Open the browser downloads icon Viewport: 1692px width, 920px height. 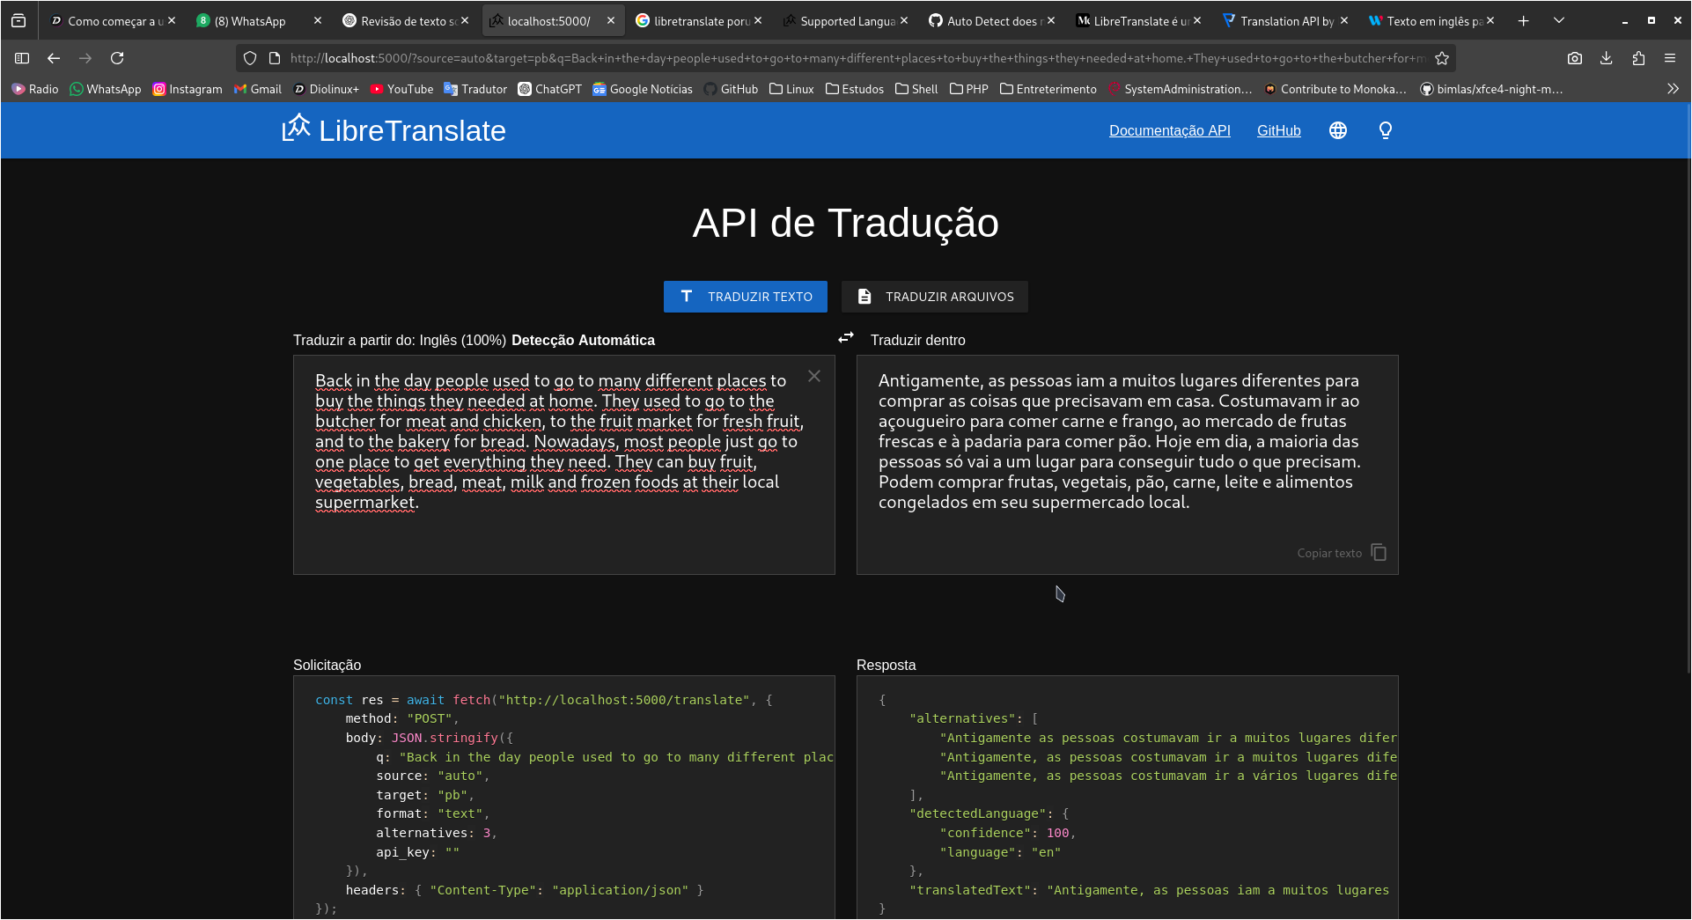click(x=1607, y=58)
